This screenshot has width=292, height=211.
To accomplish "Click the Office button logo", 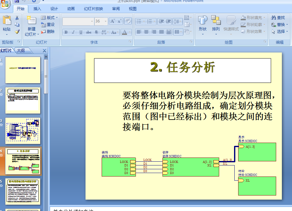I will (x=5, y=4).
